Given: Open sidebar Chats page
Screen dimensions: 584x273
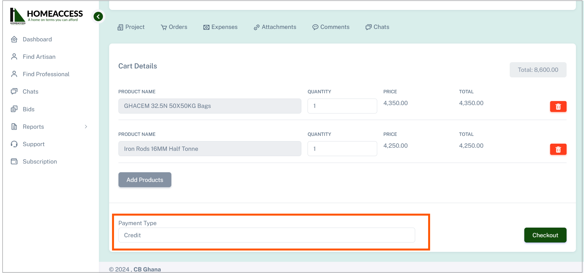Looking at the screenshot, I should (30, 91).
